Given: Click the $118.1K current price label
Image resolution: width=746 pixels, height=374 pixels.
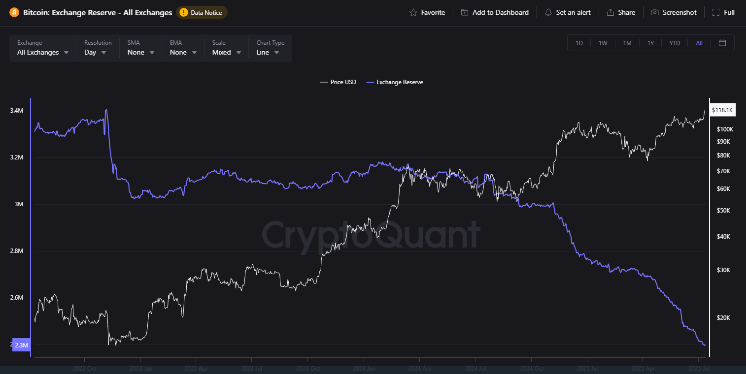Looking at the screenshot, I should (723, 110).
